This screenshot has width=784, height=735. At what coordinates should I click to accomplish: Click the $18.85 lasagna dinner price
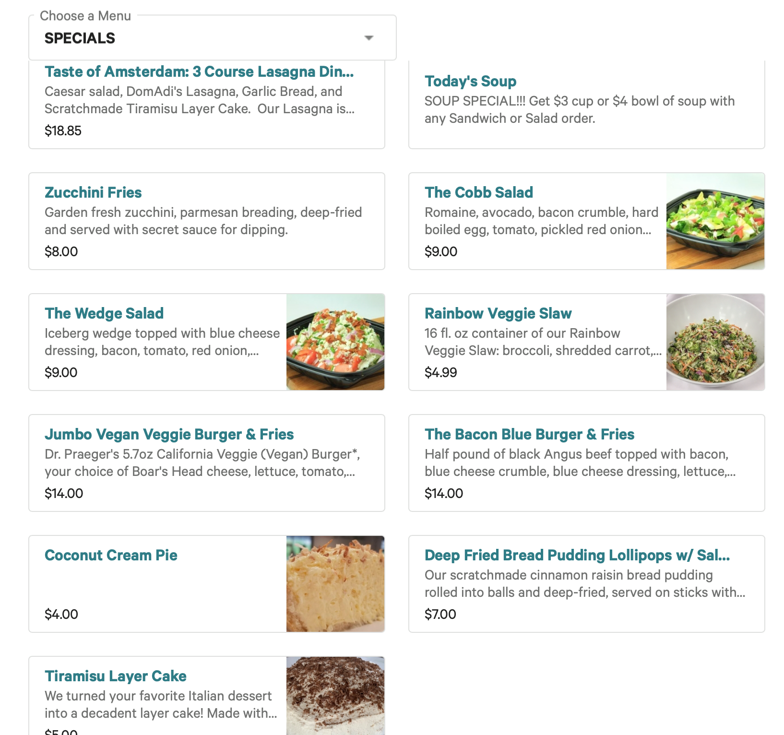pos(63,130)
